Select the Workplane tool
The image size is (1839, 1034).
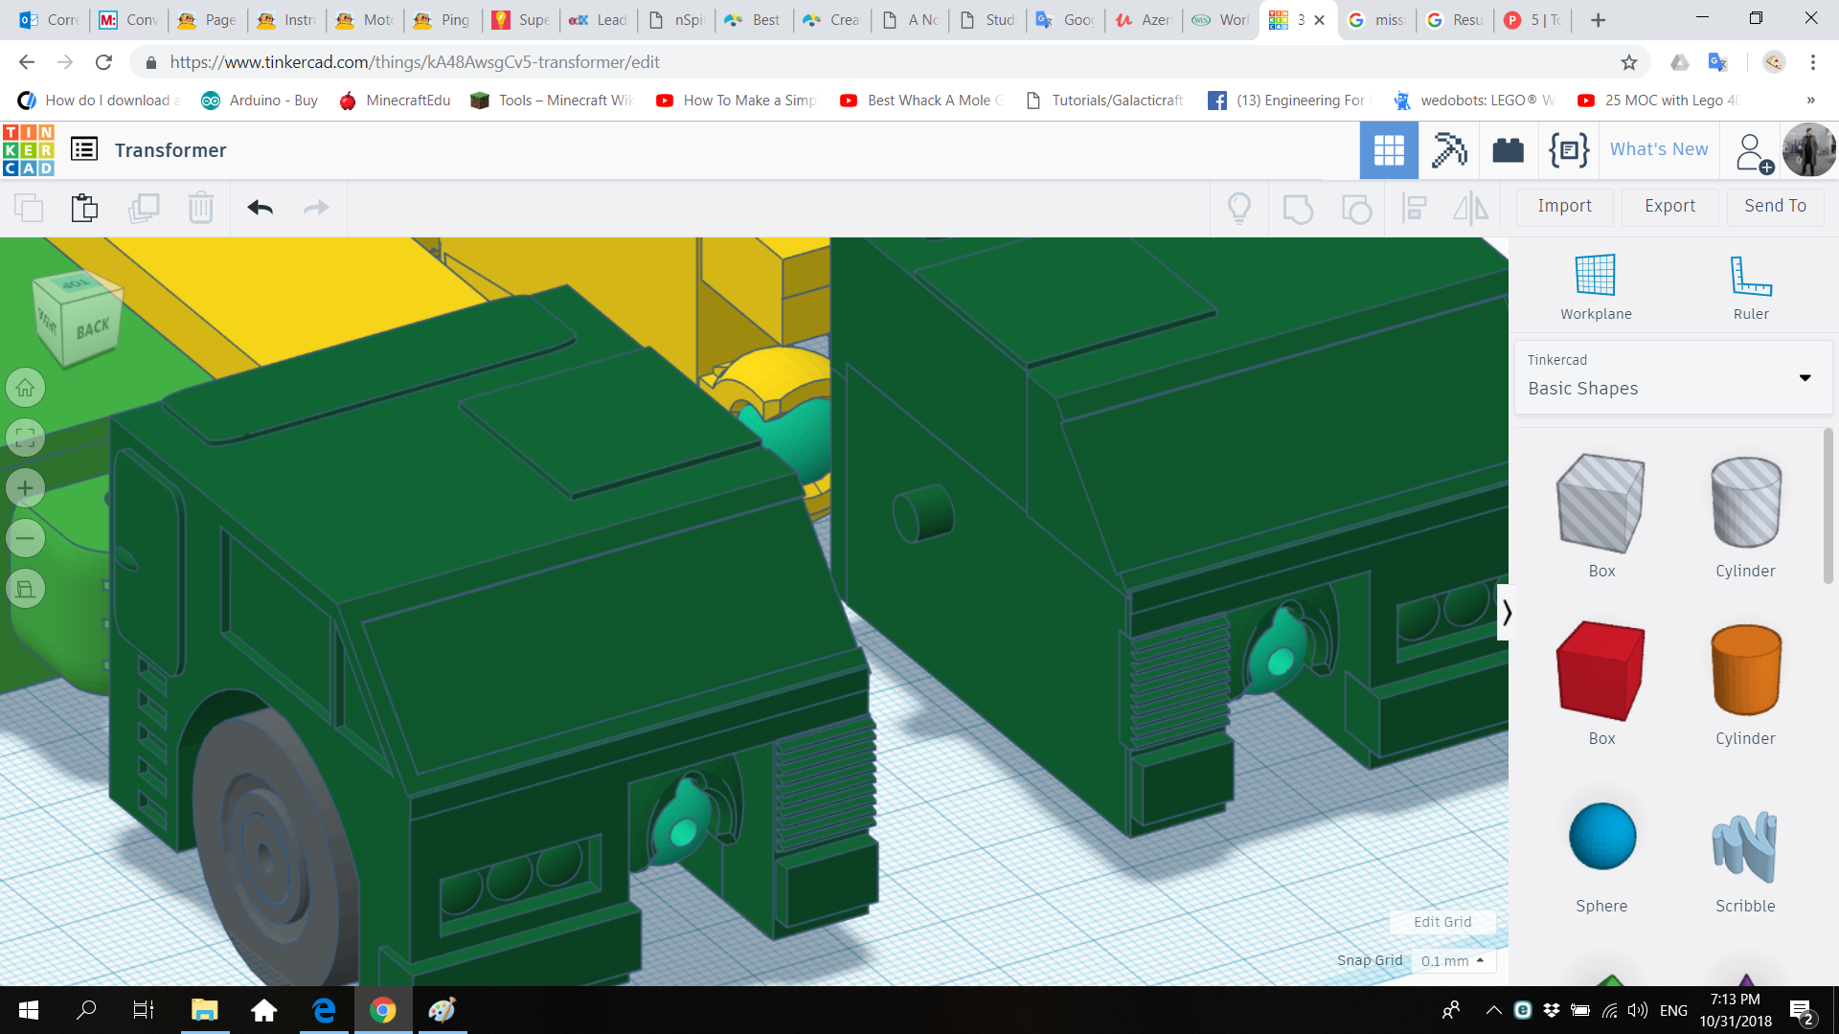pos(1594,282)
